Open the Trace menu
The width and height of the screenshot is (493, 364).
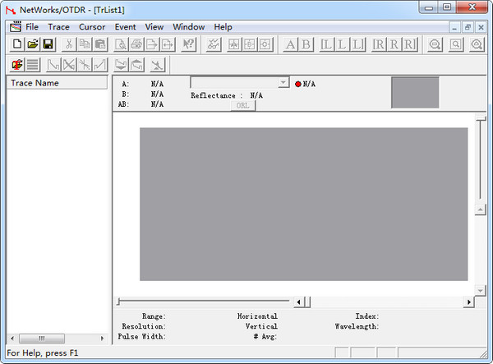coord(59,27)
